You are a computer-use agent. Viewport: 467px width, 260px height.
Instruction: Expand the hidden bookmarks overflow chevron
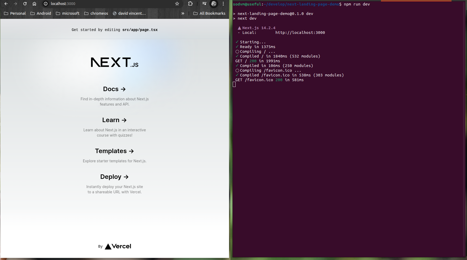coord(183,13)
